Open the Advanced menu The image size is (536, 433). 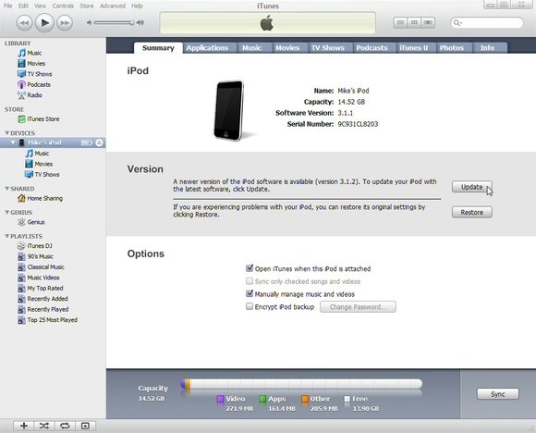coord(113,6)
